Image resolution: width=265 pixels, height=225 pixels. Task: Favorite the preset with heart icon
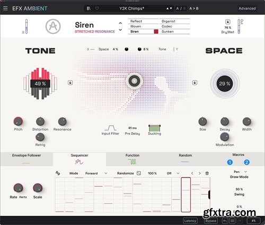pos(97,8)
